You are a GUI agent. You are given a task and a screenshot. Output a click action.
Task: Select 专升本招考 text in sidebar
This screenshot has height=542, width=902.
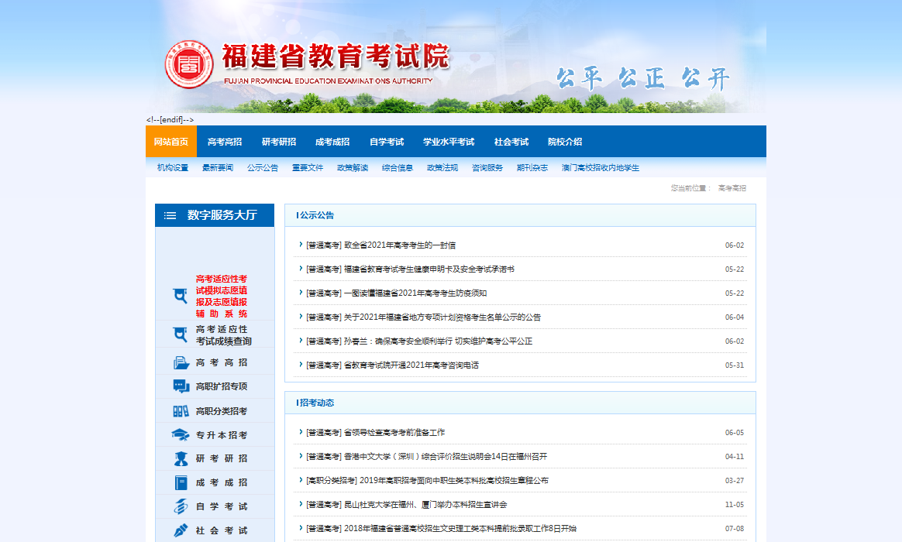222,435
